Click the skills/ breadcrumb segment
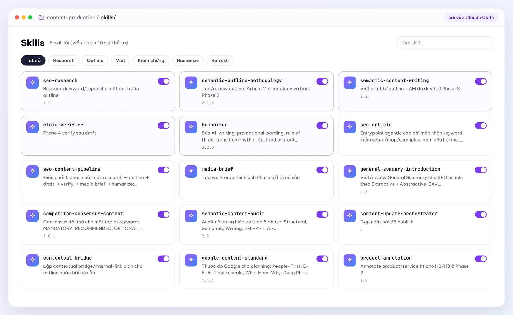 (x=108, y=18)
